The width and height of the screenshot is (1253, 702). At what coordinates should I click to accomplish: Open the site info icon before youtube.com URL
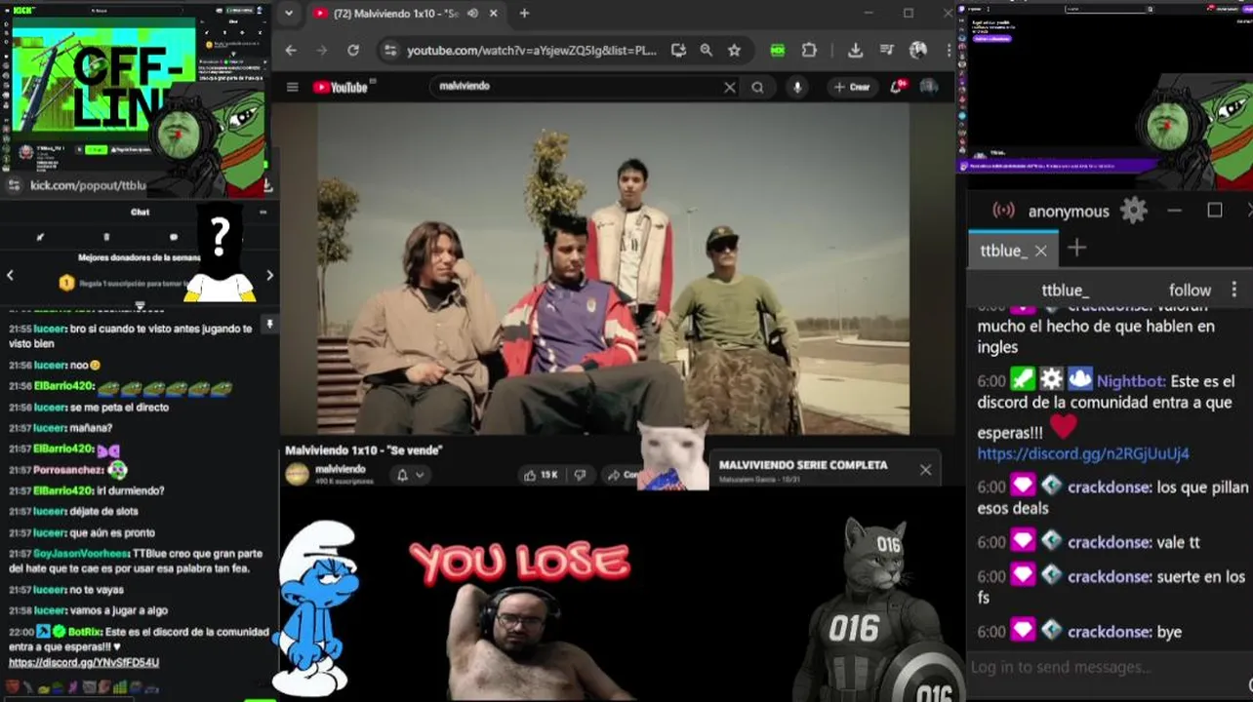tap(390, 50)
